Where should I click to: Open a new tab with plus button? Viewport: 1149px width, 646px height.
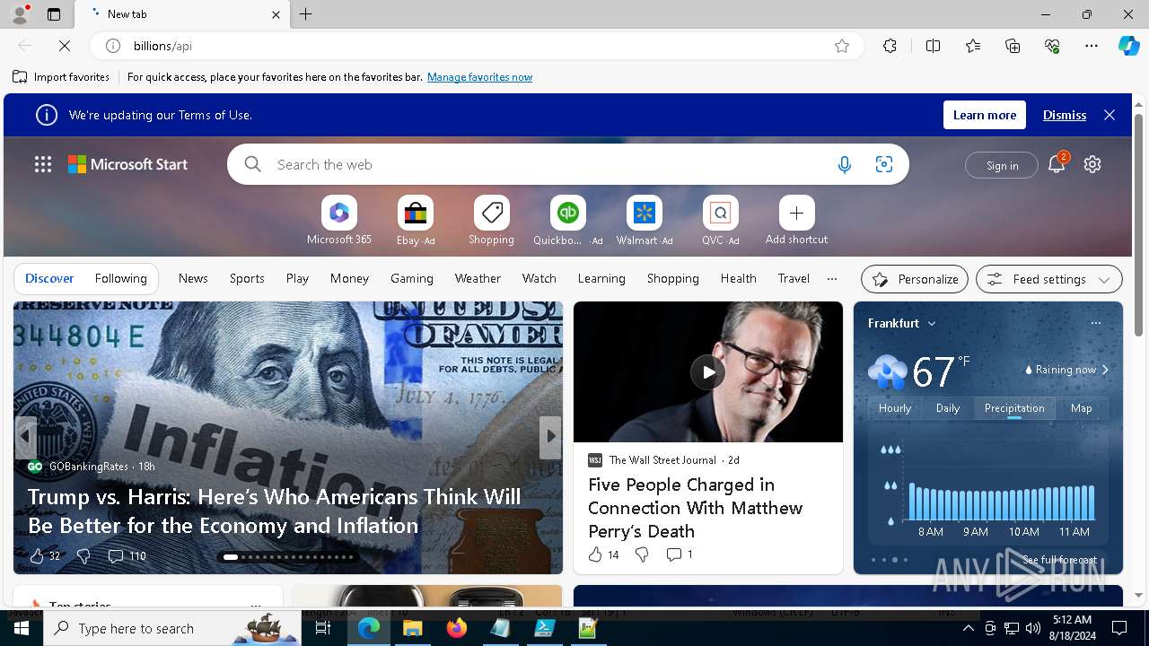(x=306, y=14)
